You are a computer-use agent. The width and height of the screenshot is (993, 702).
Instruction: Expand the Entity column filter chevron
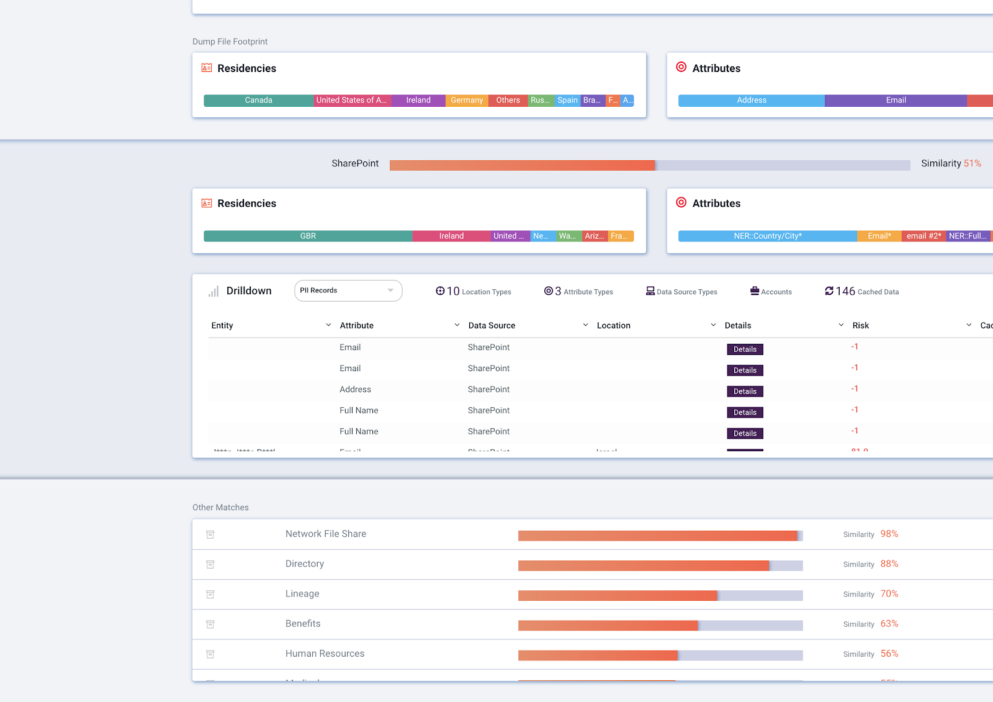point(329,325)
